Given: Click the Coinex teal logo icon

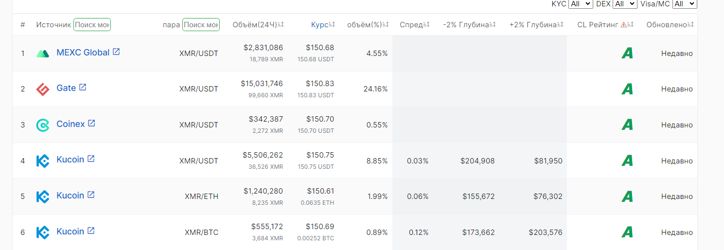Looking at the screenshot, I should click(x=43, y=125).
